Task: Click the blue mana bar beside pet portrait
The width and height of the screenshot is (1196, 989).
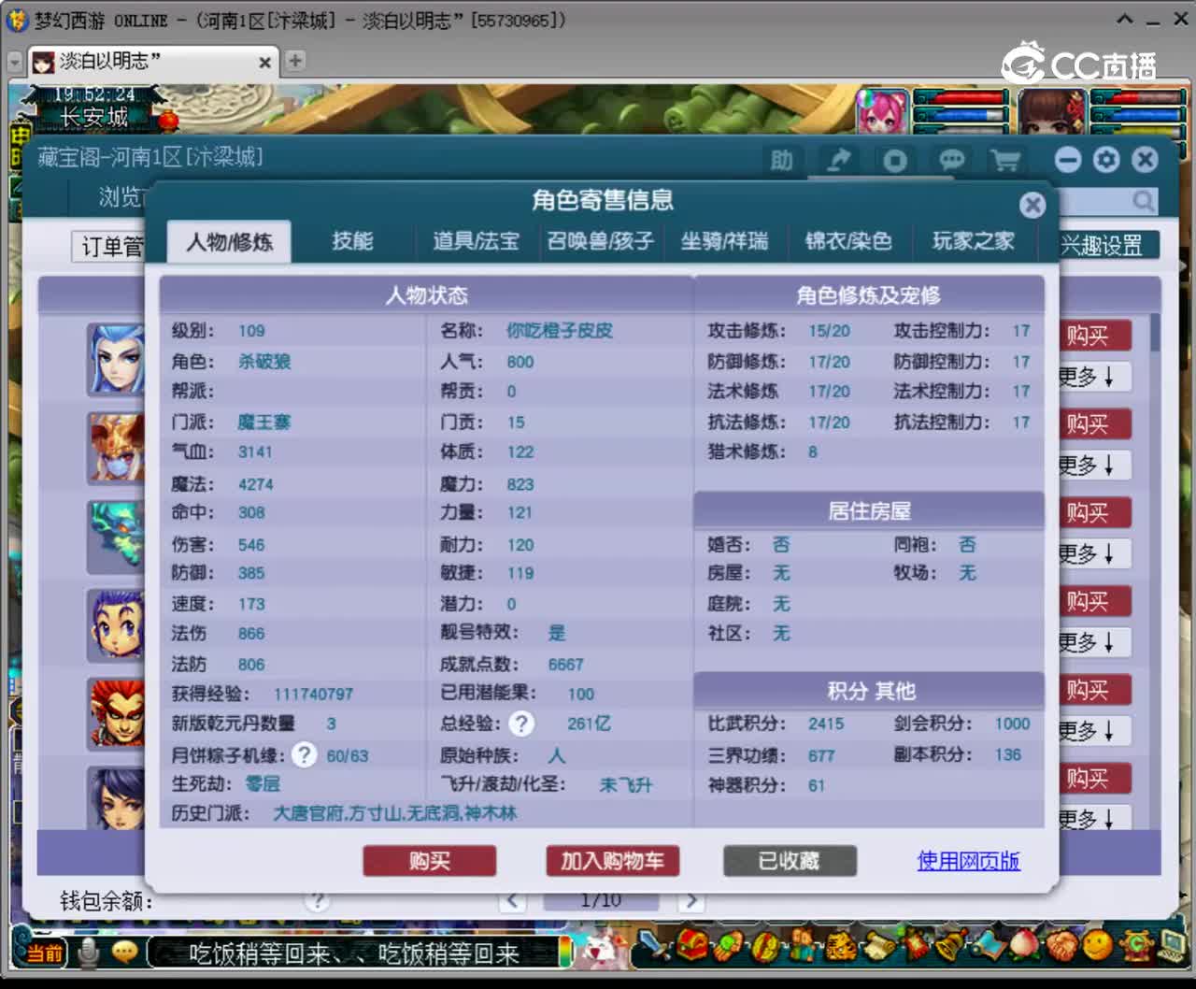Action: click(x=961, y=115)
